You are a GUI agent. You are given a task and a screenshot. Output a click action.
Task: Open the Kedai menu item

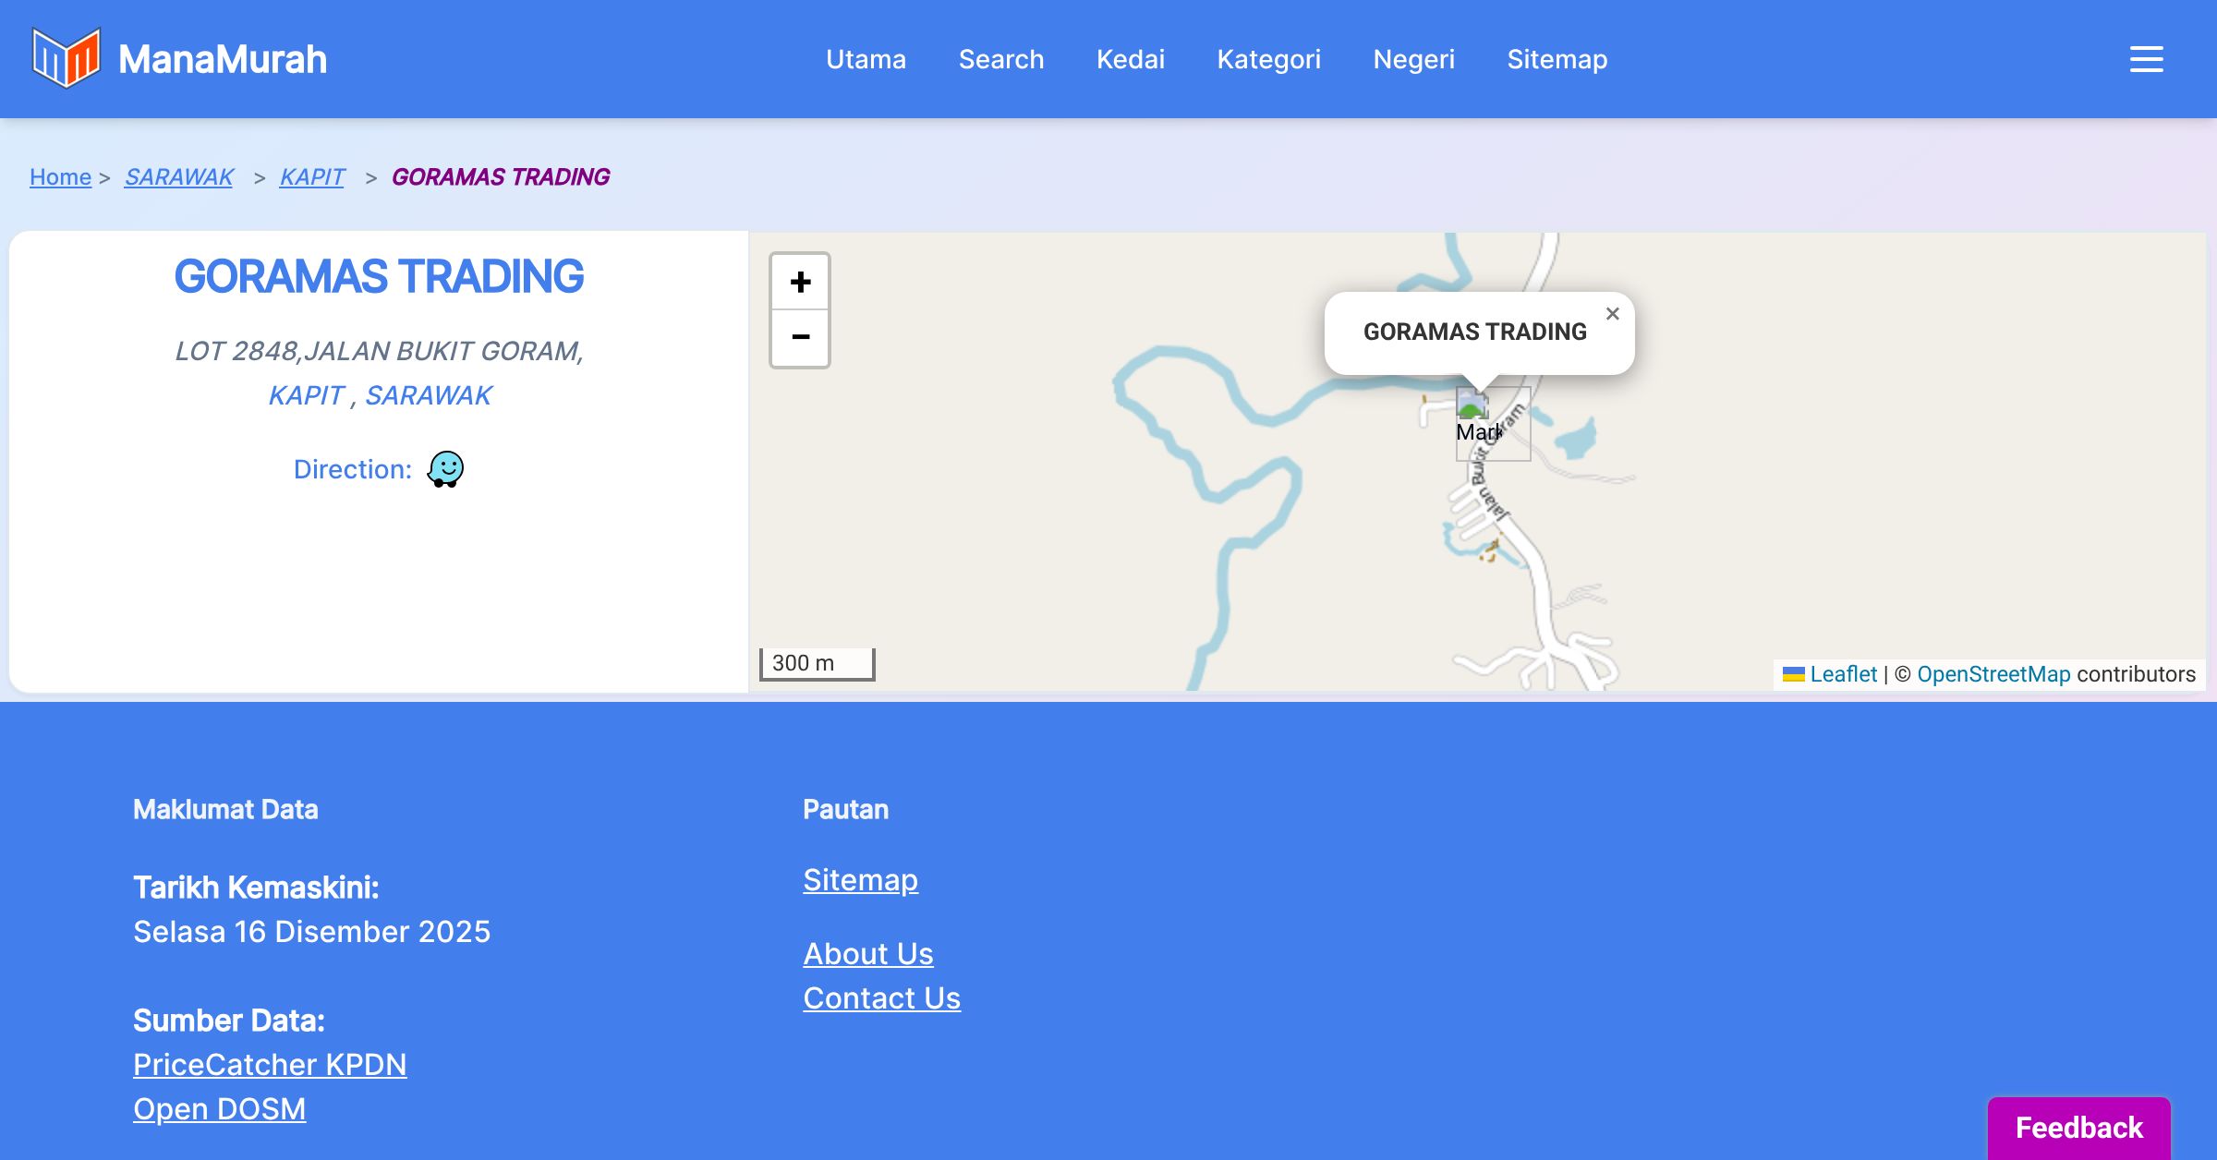tap(1130, 59)
